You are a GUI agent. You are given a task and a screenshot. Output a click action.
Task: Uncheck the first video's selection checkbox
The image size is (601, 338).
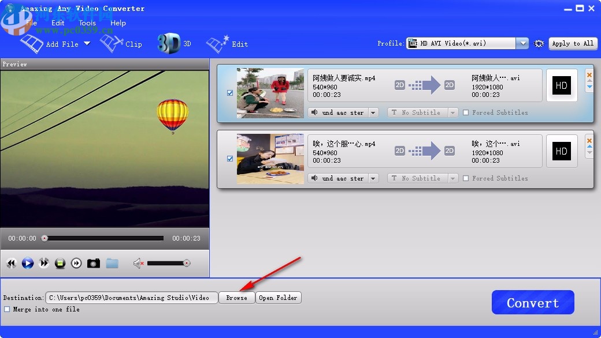point(230,92)
